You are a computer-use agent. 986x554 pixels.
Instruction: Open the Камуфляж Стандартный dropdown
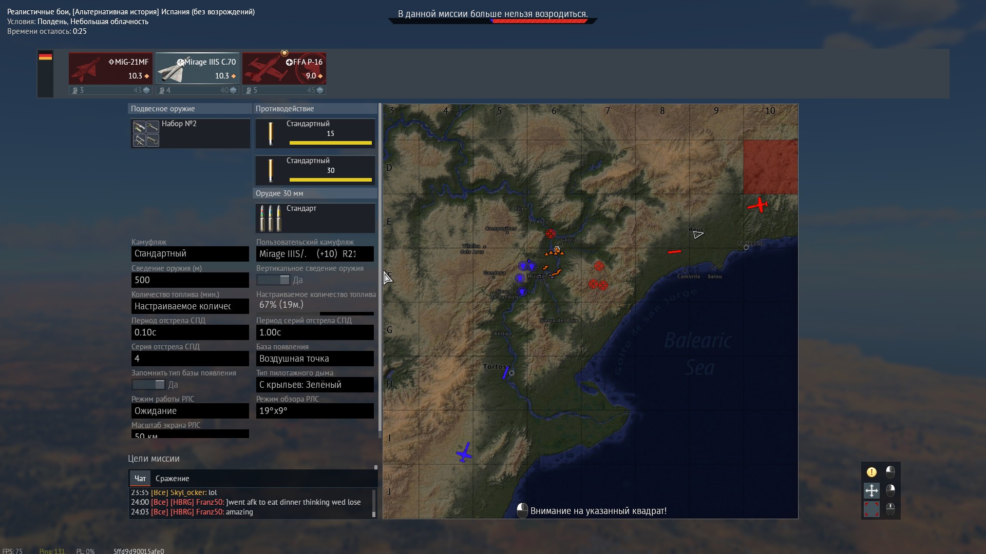coord(190,254)
